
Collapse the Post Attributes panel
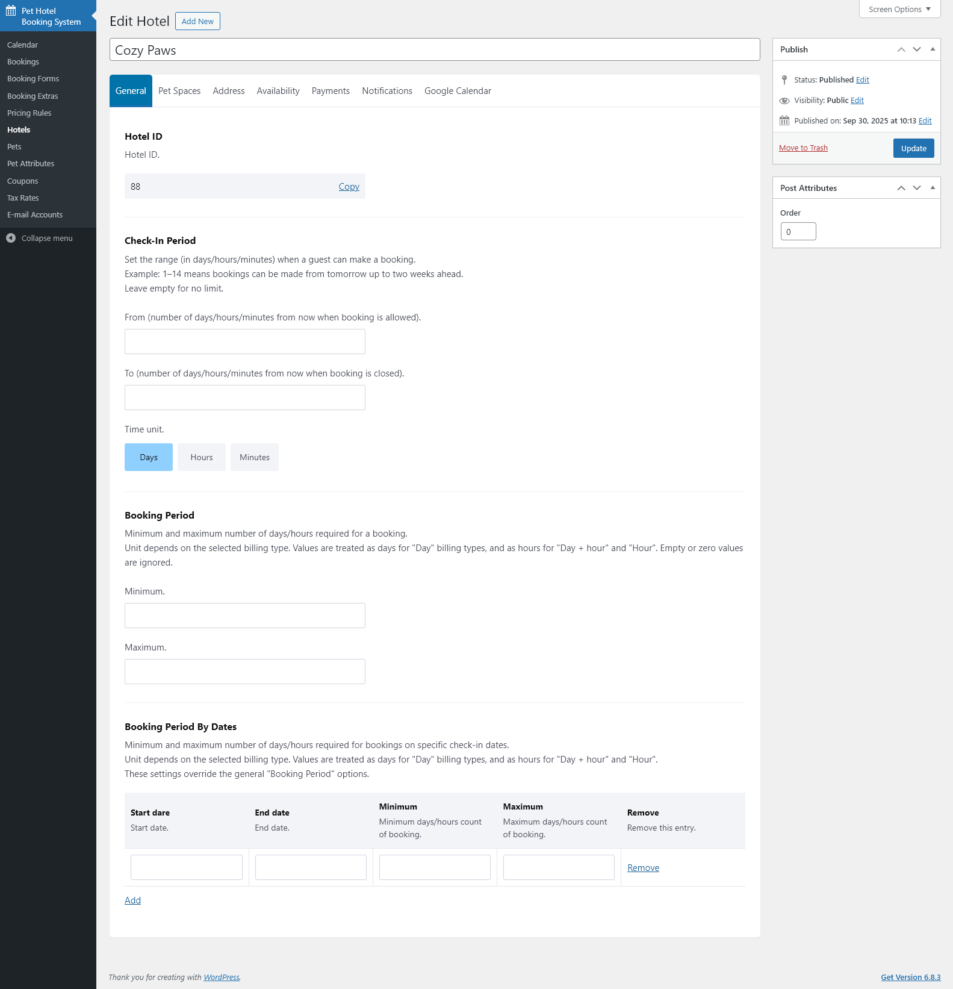pyautogui.click(x=933, y=188)
